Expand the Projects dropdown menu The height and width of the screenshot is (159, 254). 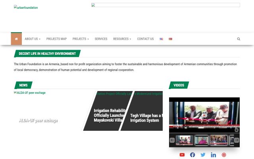[x=81, y=39]
